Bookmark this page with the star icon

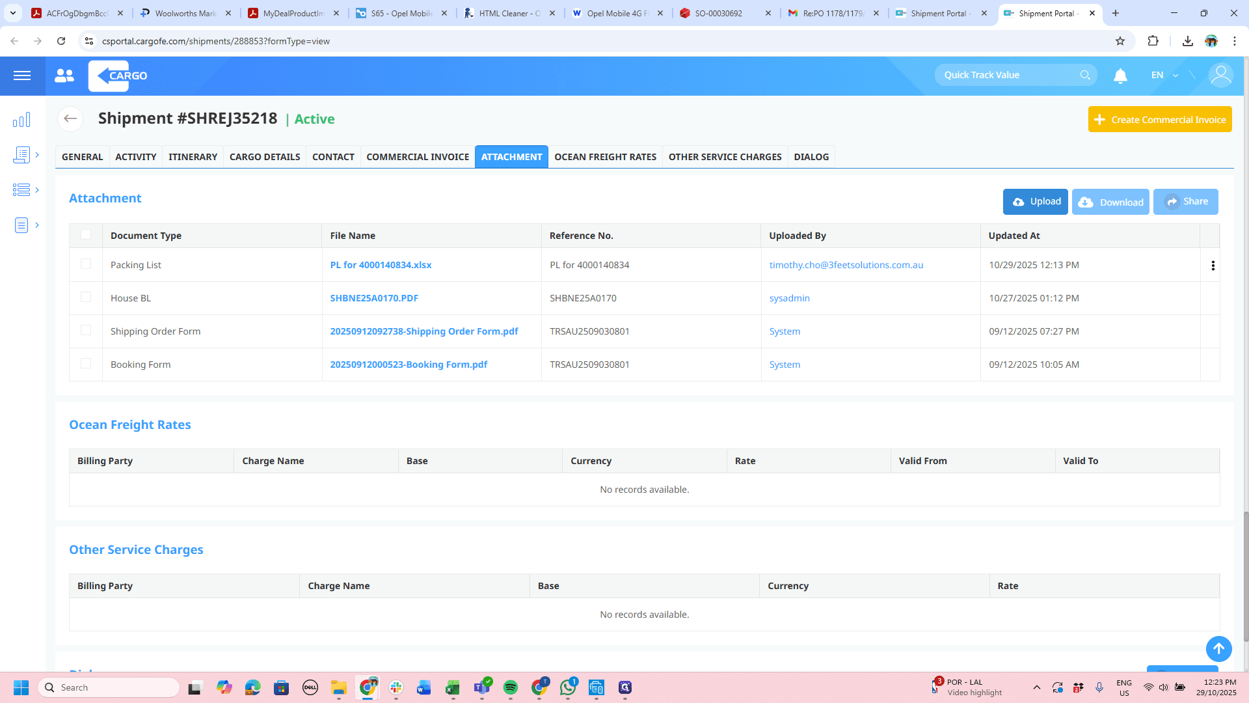(x=1120, y=41)
